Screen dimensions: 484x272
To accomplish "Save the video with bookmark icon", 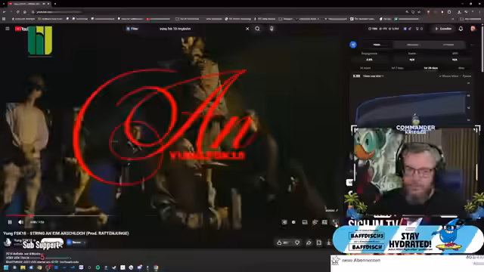I will point(319,243).
